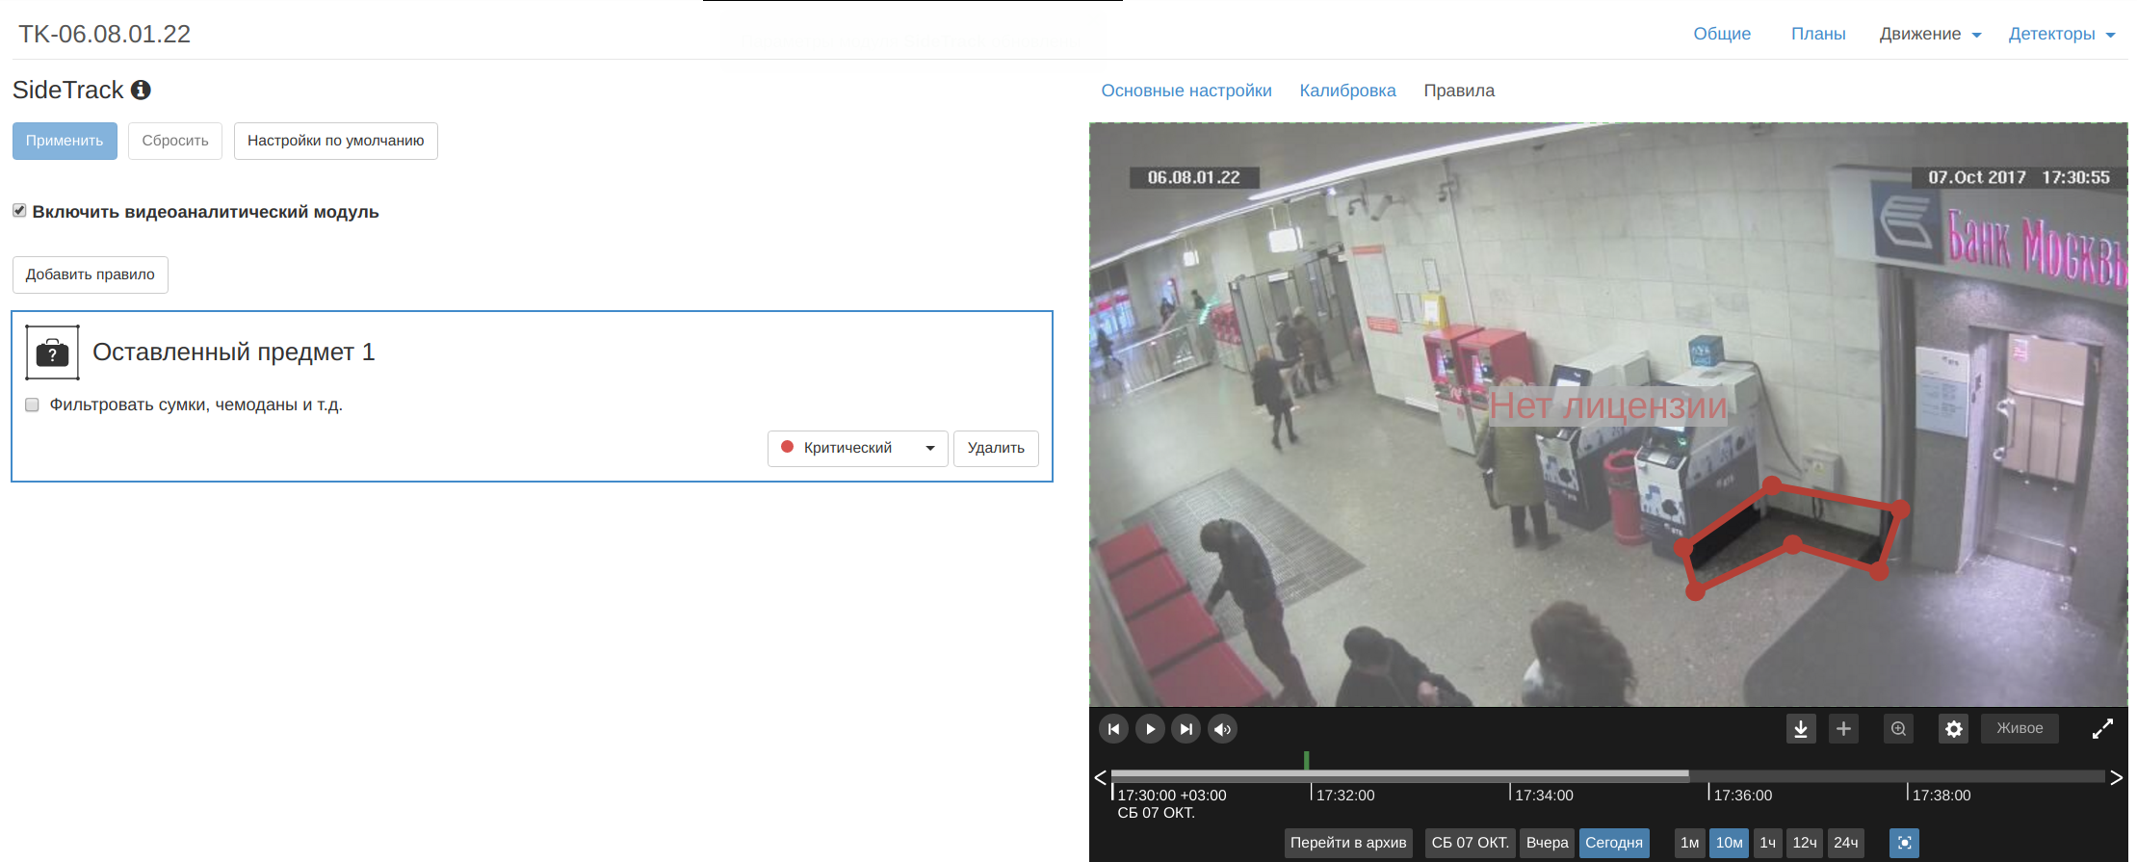
Task: Toggle filter bags and suitcases checkbox
Action: pos(32,405)
